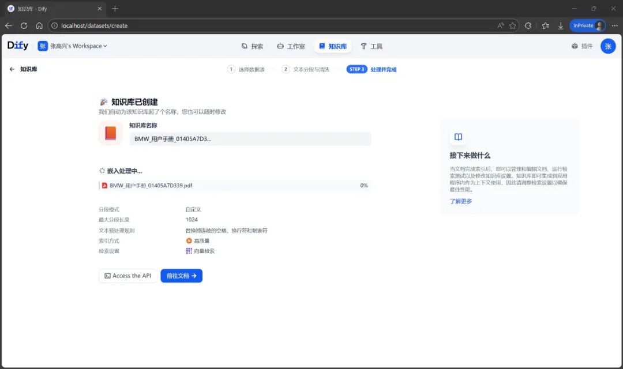The height and width of the screenshot is (369, 623).
Task: Click the BMW PDF embedding progress bar
Action: (x=235, y=186)
